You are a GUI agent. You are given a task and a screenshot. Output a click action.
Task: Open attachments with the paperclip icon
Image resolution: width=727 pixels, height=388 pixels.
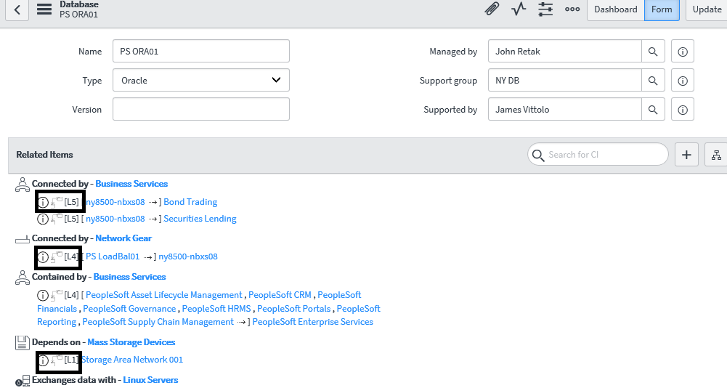pyautogui.click(x=492, y=9)
